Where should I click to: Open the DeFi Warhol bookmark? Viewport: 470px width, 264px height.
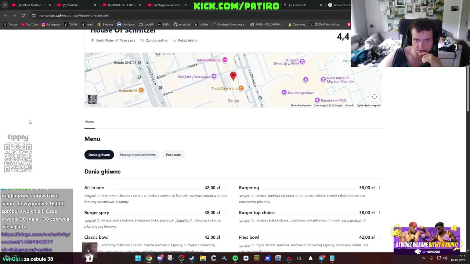[x=325, y=25]
